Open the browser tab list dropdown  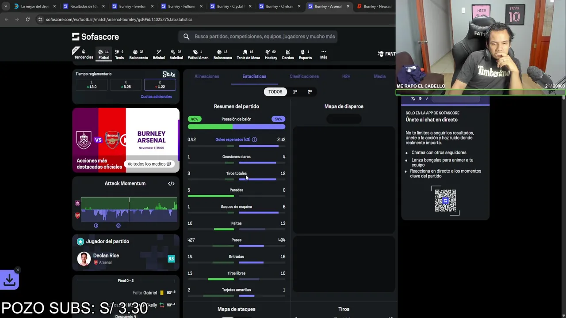pyautogui.click(x=5, y=6)
